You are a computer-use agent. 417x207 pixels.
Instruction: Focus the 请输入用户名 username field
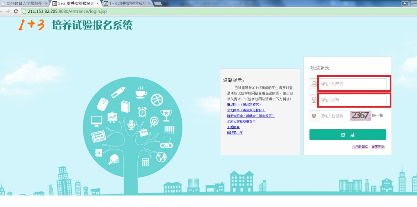352,84
